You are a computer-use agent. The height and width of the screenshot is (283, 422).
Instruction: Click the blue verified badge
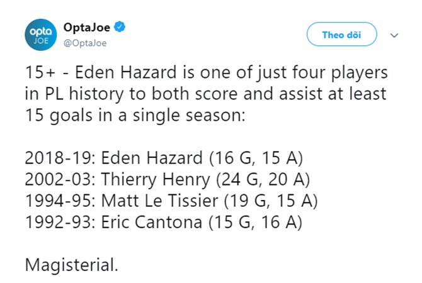[122, 27]
